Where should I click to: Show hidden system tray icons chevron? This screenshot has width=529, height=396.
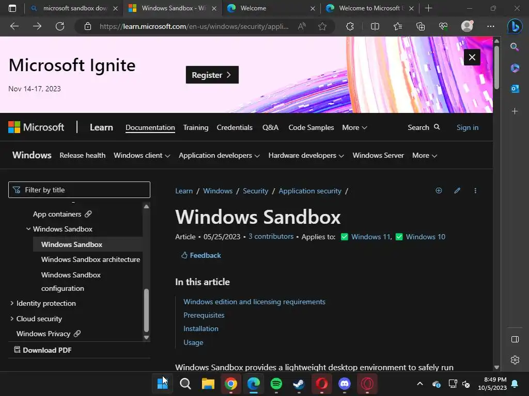click(x=419, y=384)
